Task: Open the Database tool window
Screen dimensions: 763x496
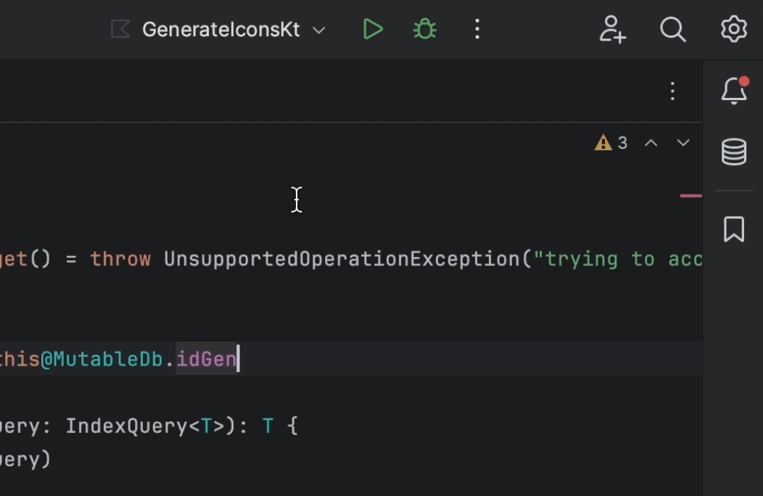Action: (x=734, y=152)
